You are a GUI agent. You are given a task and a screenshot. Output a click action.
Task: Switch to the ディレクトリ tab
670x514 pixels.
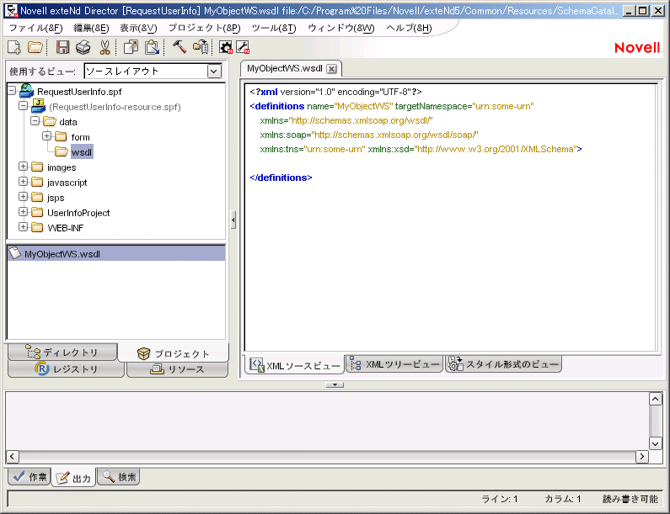point(62,352)
